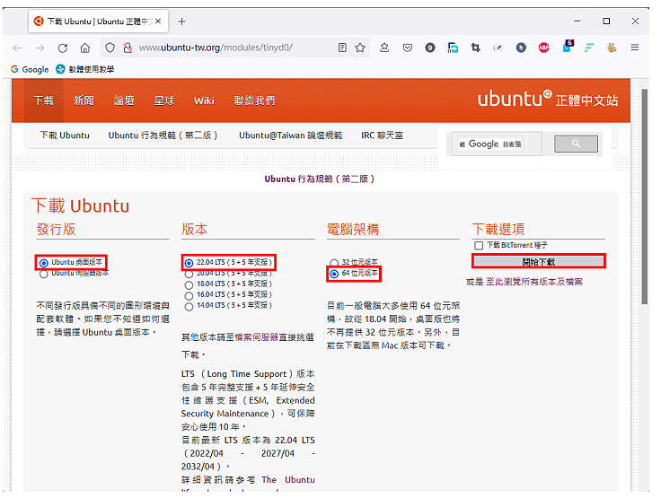Select Ubuntu 伺服器版本 radio button
Screen dimensions: 661x498
(x=43, y=274)
